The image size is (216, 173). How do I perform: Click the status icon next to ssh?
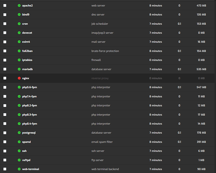(19, 151)
